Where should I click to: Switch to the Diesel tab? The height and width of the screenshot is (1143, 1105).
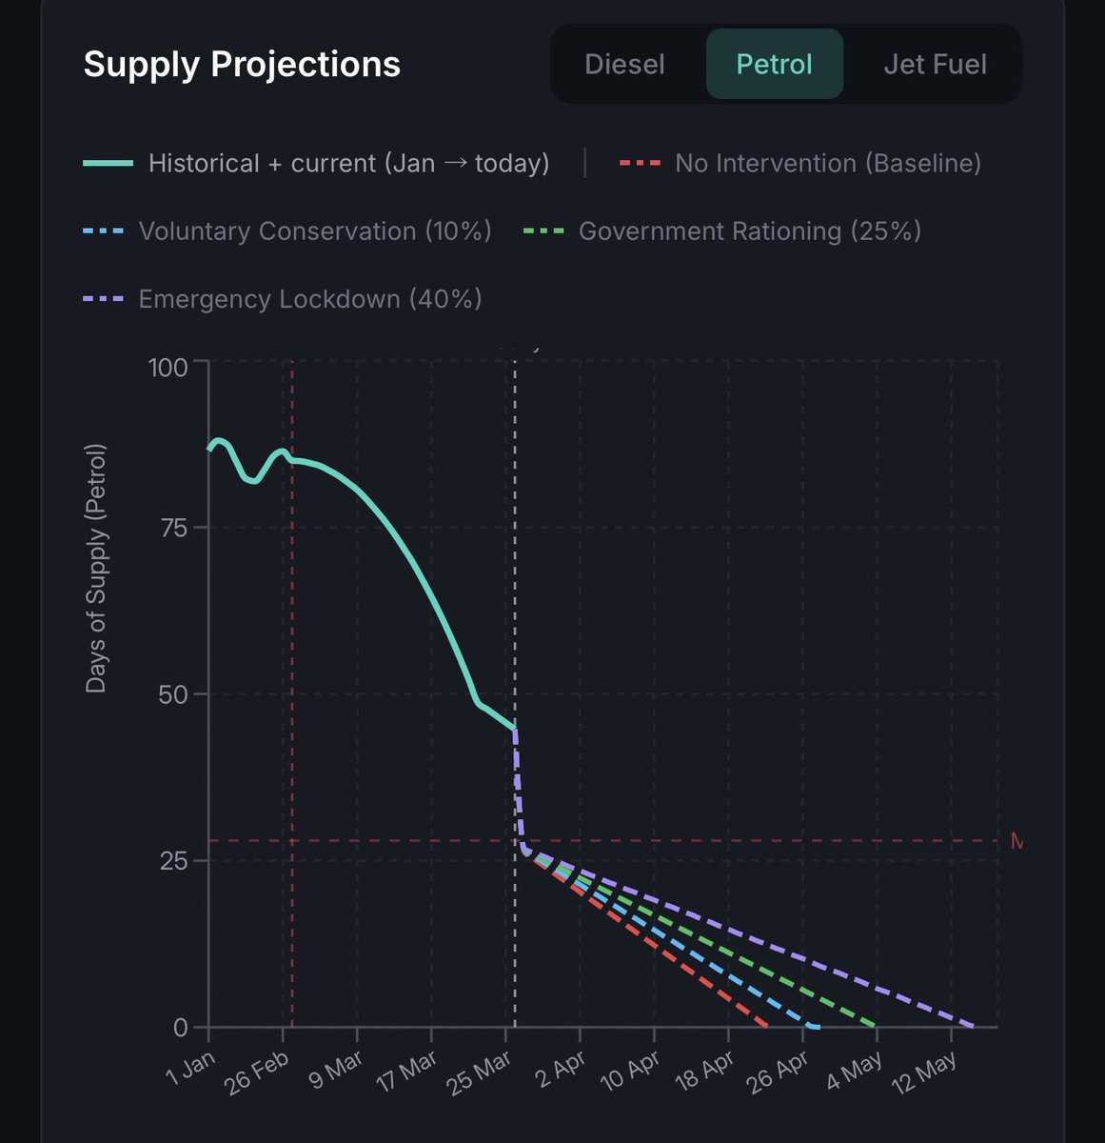tap(624, 65)
